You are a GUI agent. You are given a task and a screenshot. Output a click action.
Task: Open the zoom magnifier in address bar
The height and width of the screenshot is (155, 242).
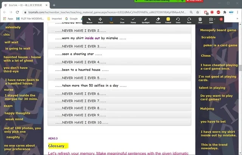(x=191, y=12)
